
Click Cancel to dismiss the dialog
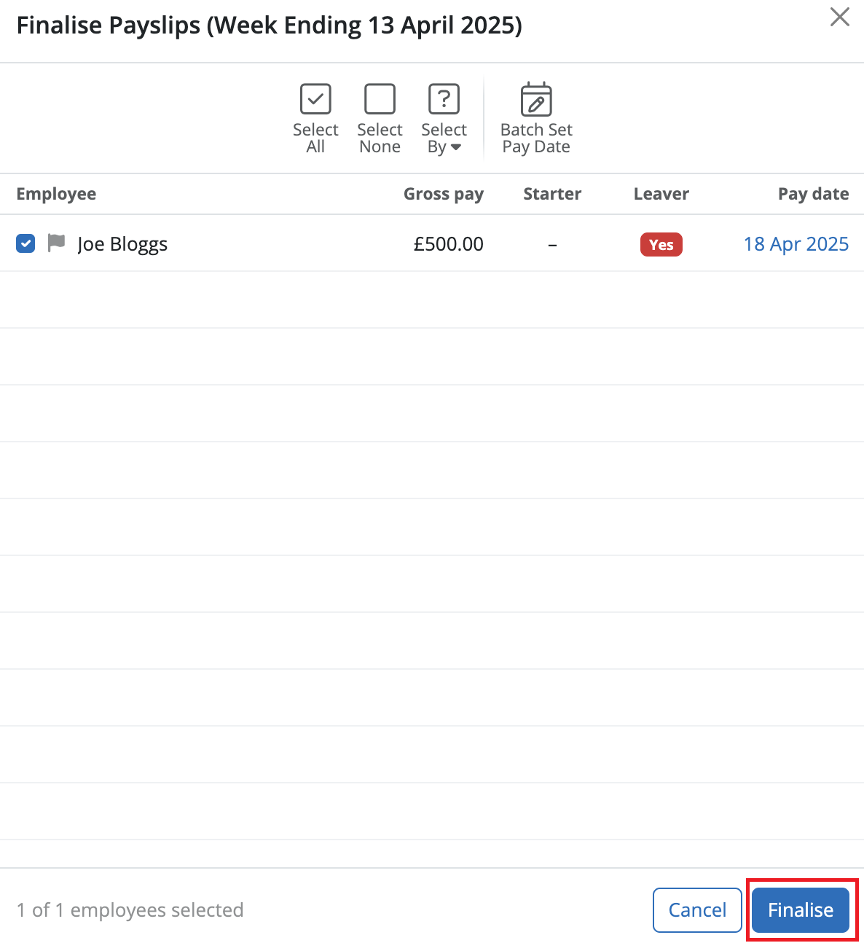(x=696, y=909)
